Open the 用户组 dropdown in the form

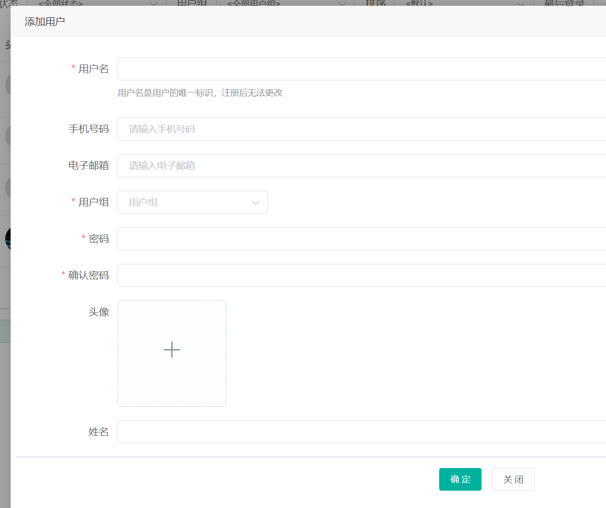(x=193, y=202)
